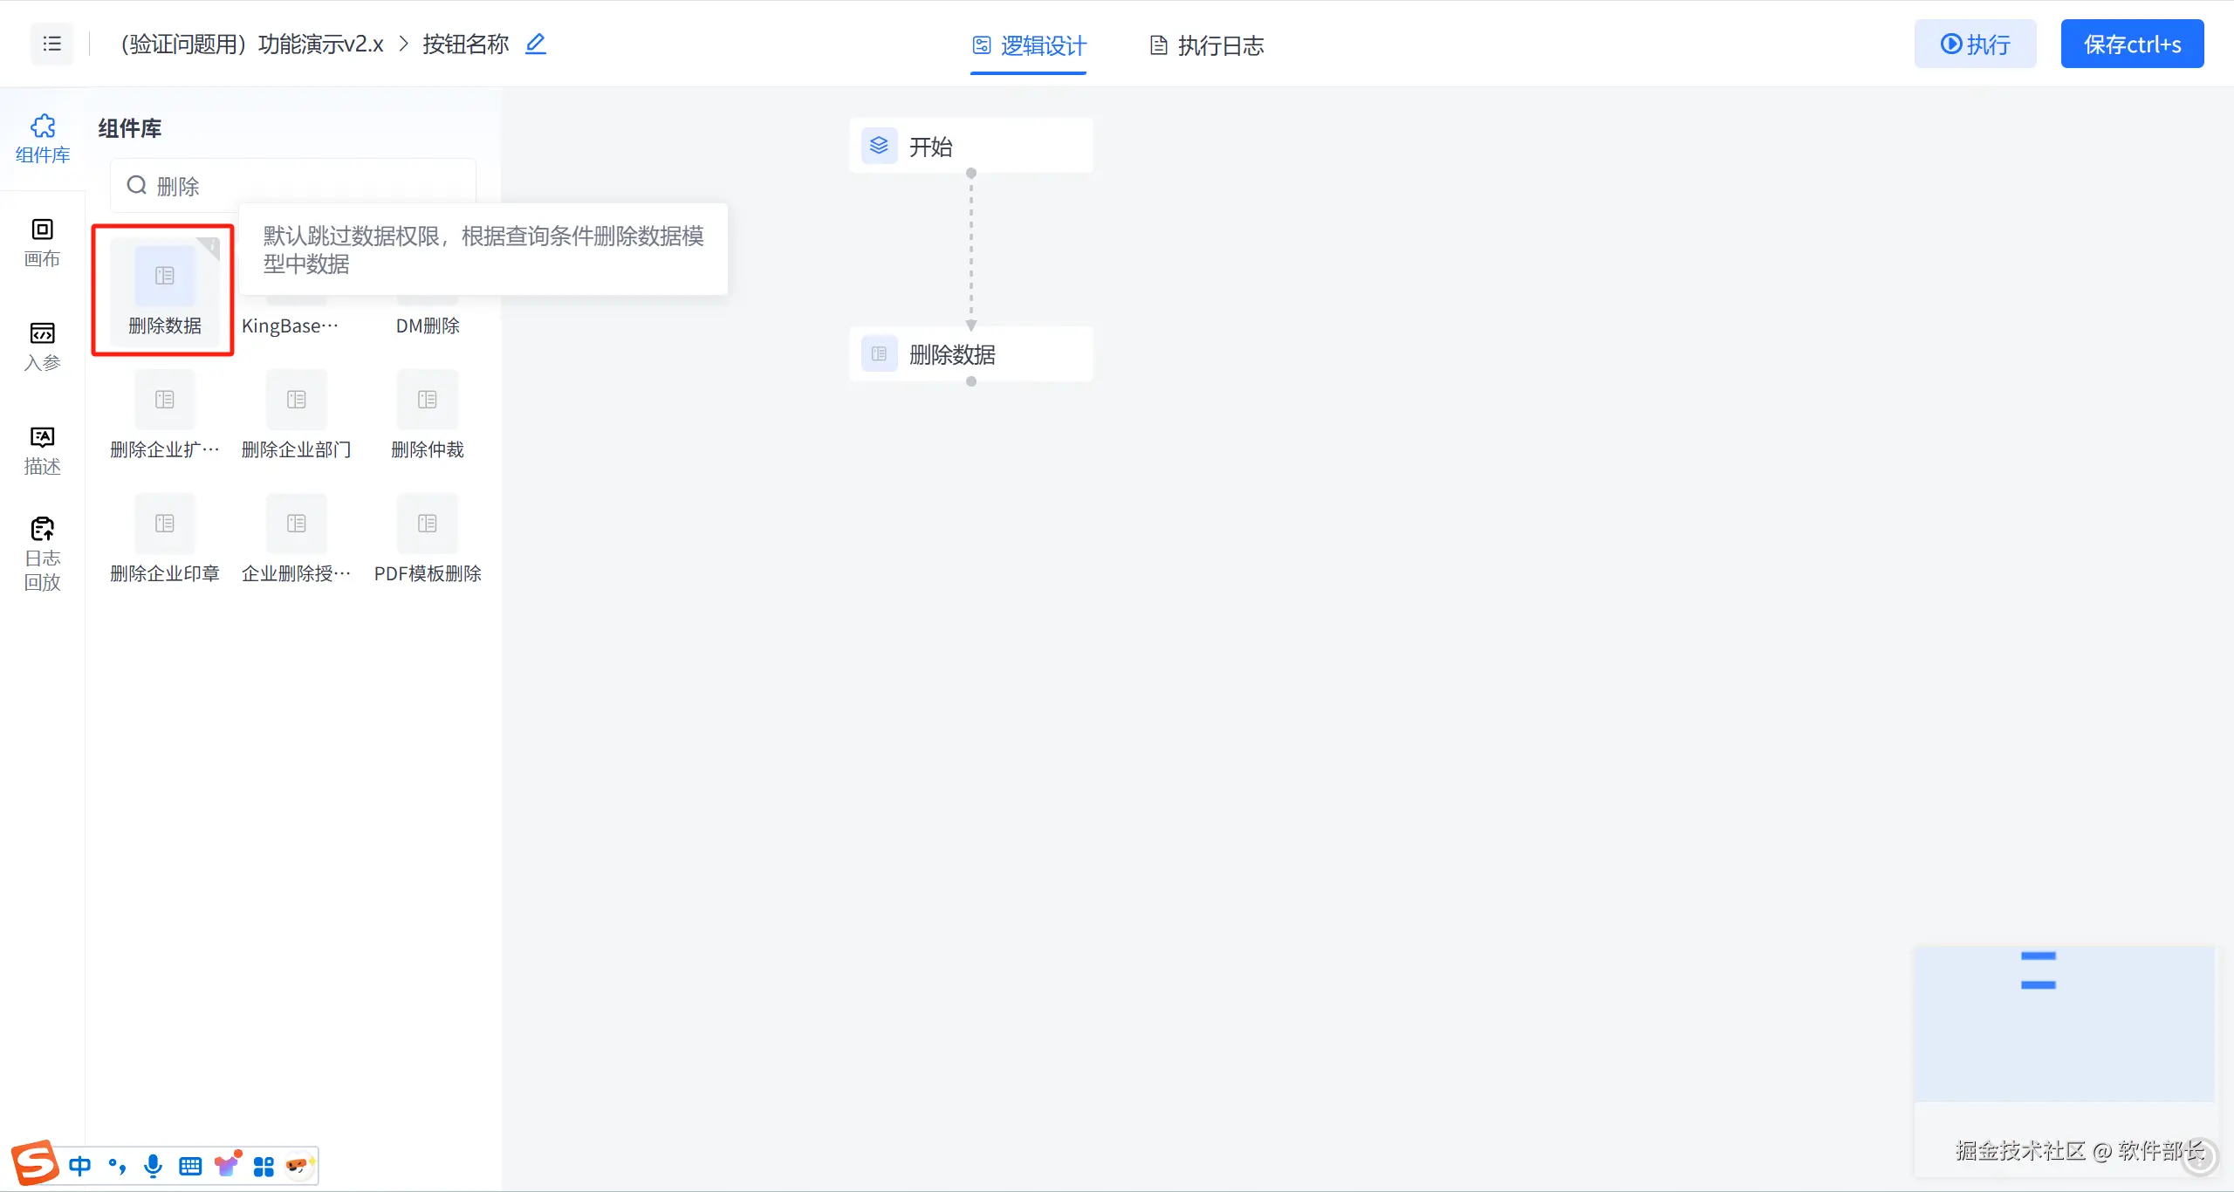2234x1192 pixels.
Task: Open the 画布 sidebar panel
Action: (x=42, y=243)
